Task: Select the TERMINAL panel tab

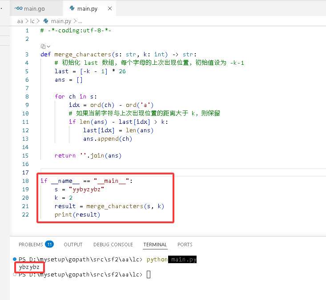Action: pos(155,245)
